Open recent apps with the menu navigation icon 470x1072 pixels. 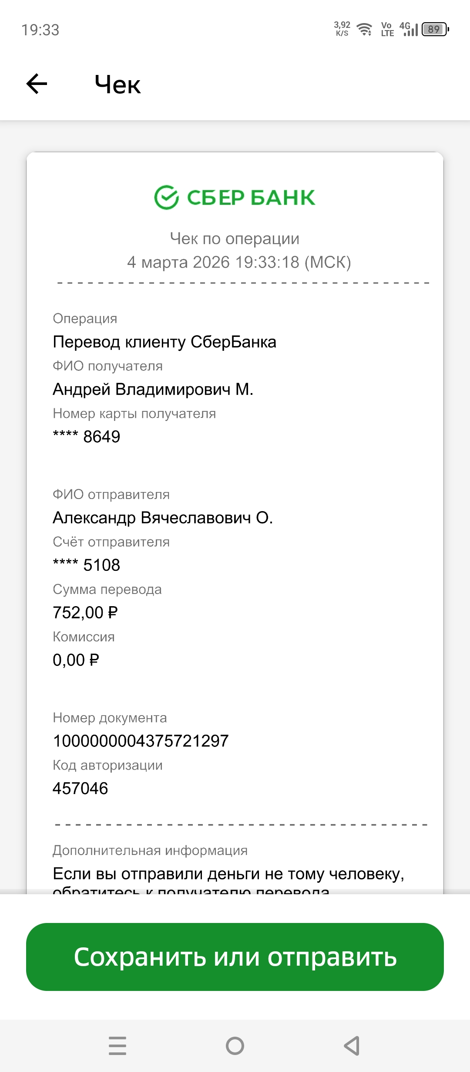coord(117,1045)
